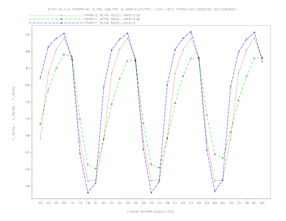Click the blue GFS triangle peak at hour 57
Screen dimensions: 286x221
pyautogui.click(x=191, y=32)
